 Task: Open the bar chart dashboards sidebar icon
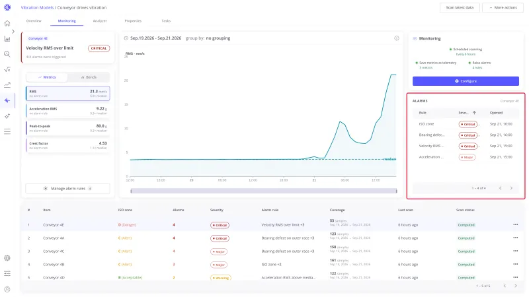pyautogui.click(x=7, y=39)
